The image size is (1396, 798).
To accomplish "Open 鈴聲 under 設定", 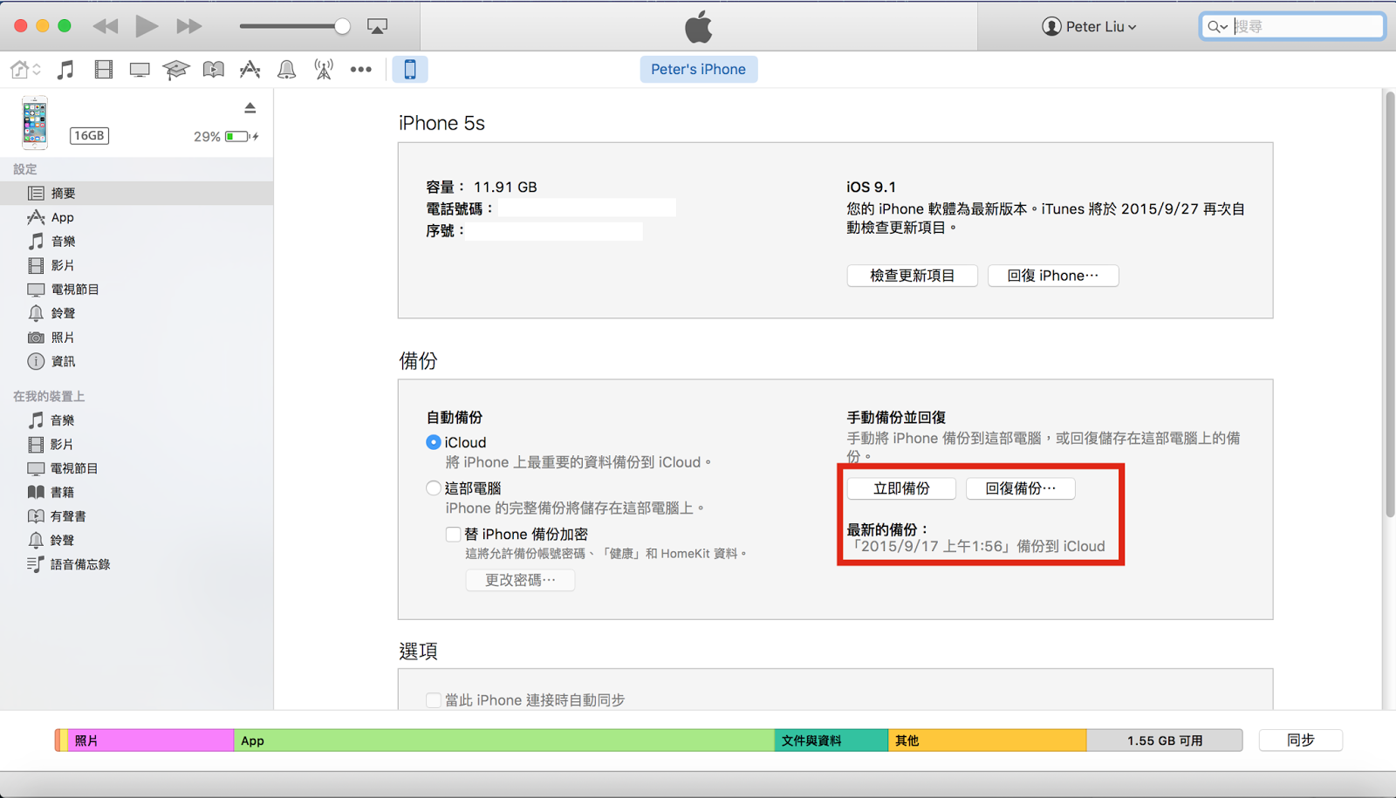I will (x=136, y=313).
